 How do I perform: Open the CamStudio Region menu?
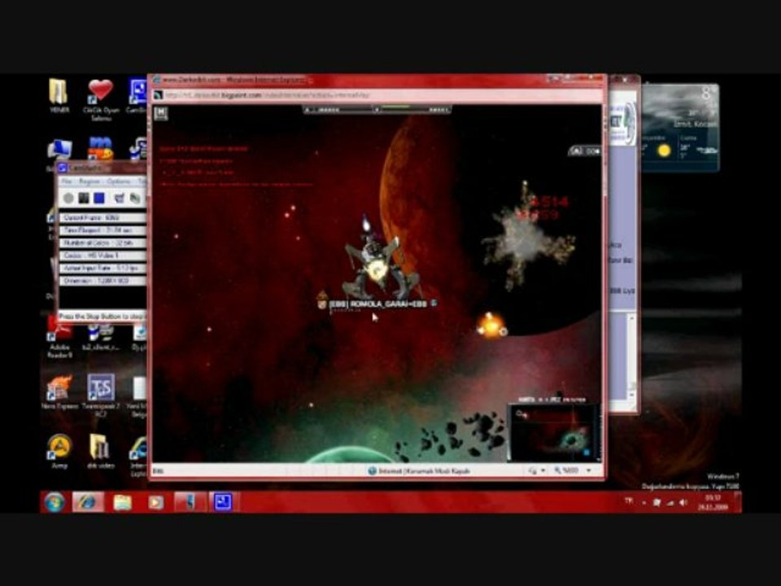[89, 181]
